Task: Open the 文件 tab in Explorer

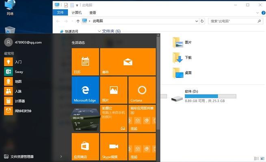Action: (x=60, y=13)
